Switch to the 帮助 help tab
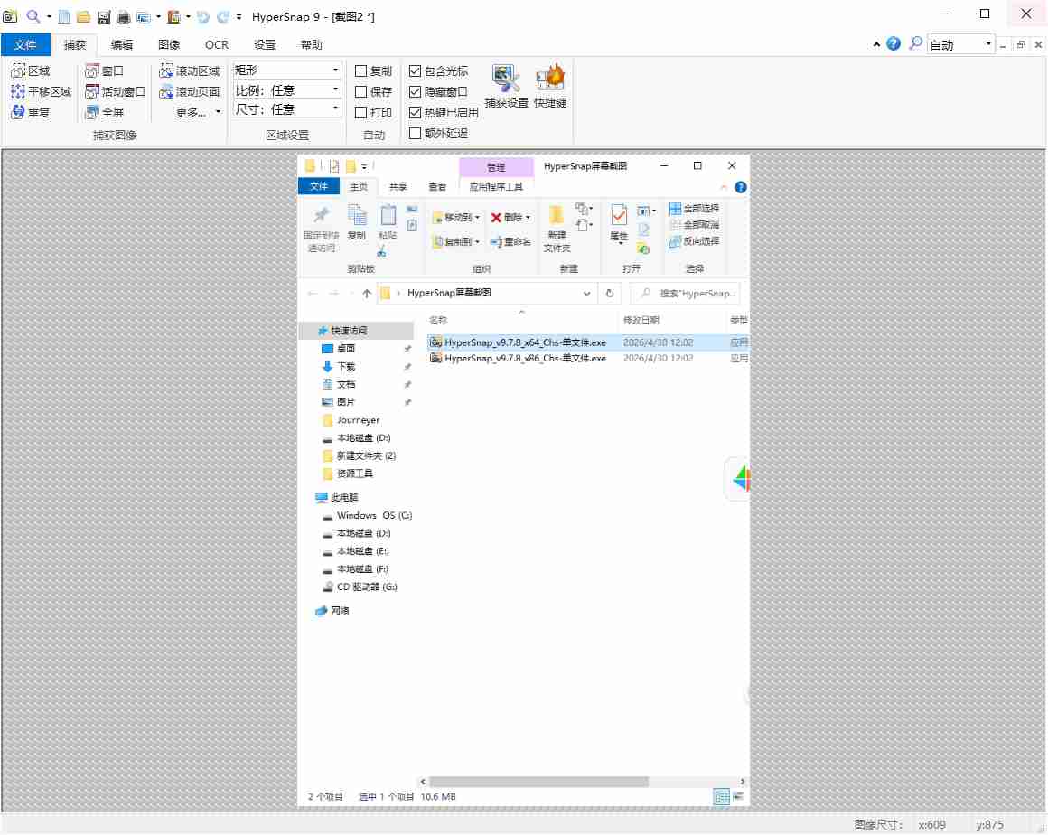Viewport: 1048px width, 835px height. pos(312,45)
